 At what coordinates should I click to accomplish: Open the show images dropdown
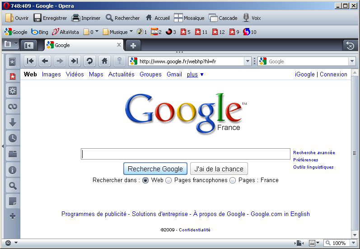pos(318,243)
